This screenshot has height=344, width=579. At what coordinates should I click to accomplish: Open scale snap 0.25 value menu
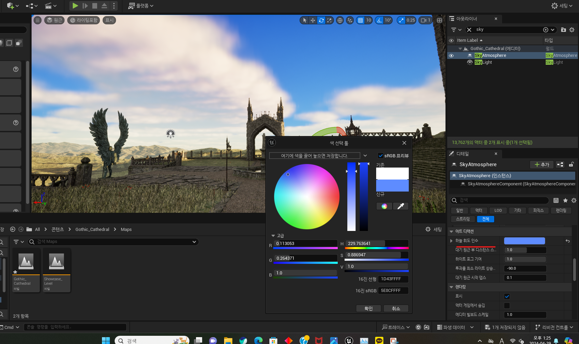[411, 20]
